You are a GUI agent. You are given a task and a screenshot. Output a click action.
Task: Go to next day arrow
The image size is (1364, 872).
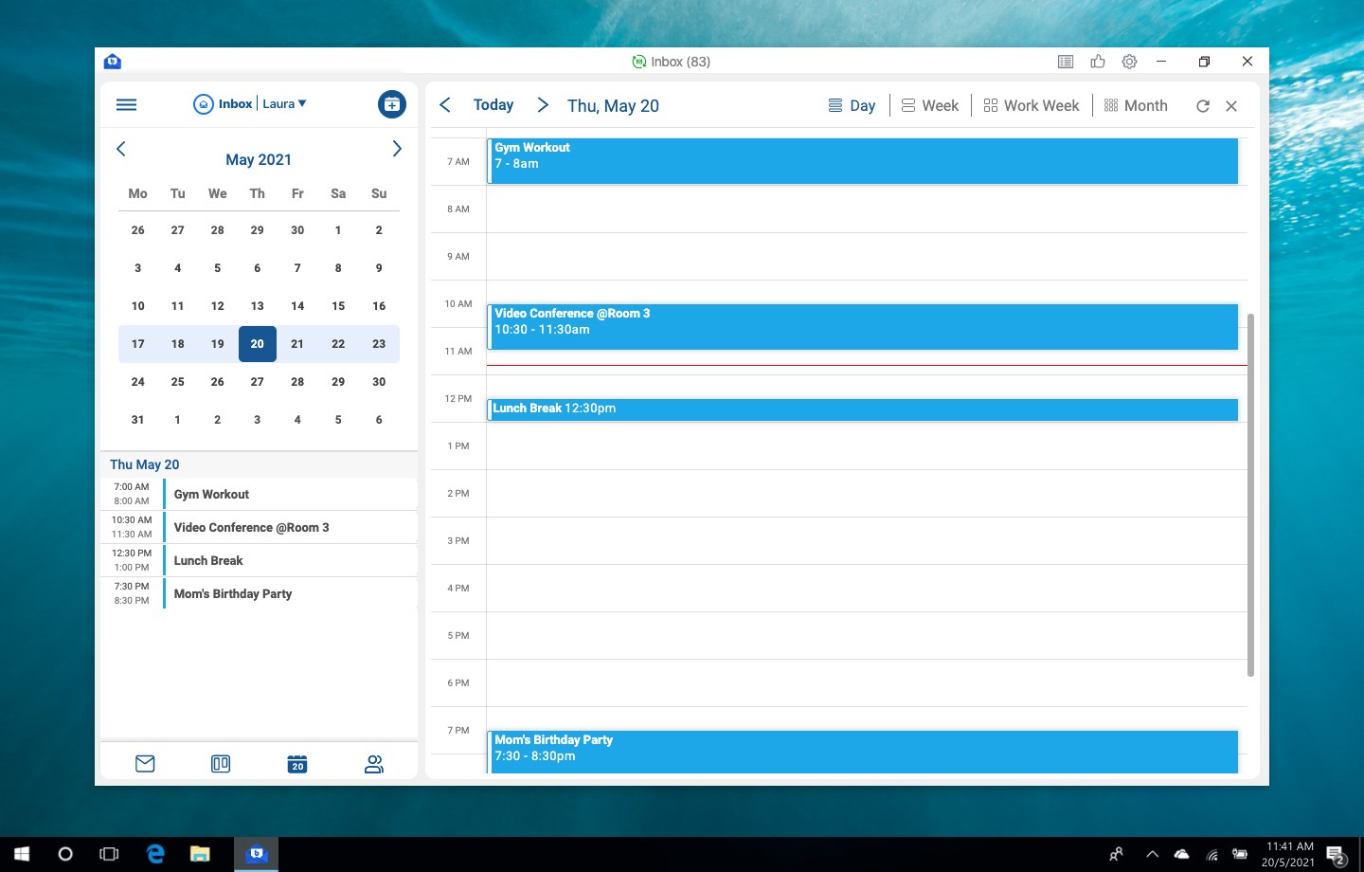tap(543, 105)
